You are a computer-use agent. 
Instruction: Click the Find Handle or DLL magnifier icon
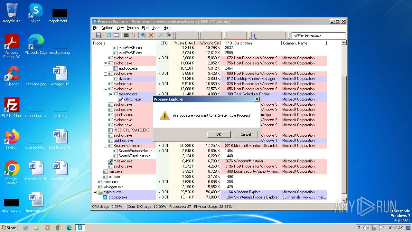point(161,35)
